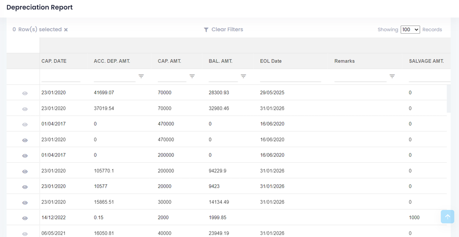Click the SALVAGE AMT. filter input box
The image size is (459, 237).
[x=429, y=77]
